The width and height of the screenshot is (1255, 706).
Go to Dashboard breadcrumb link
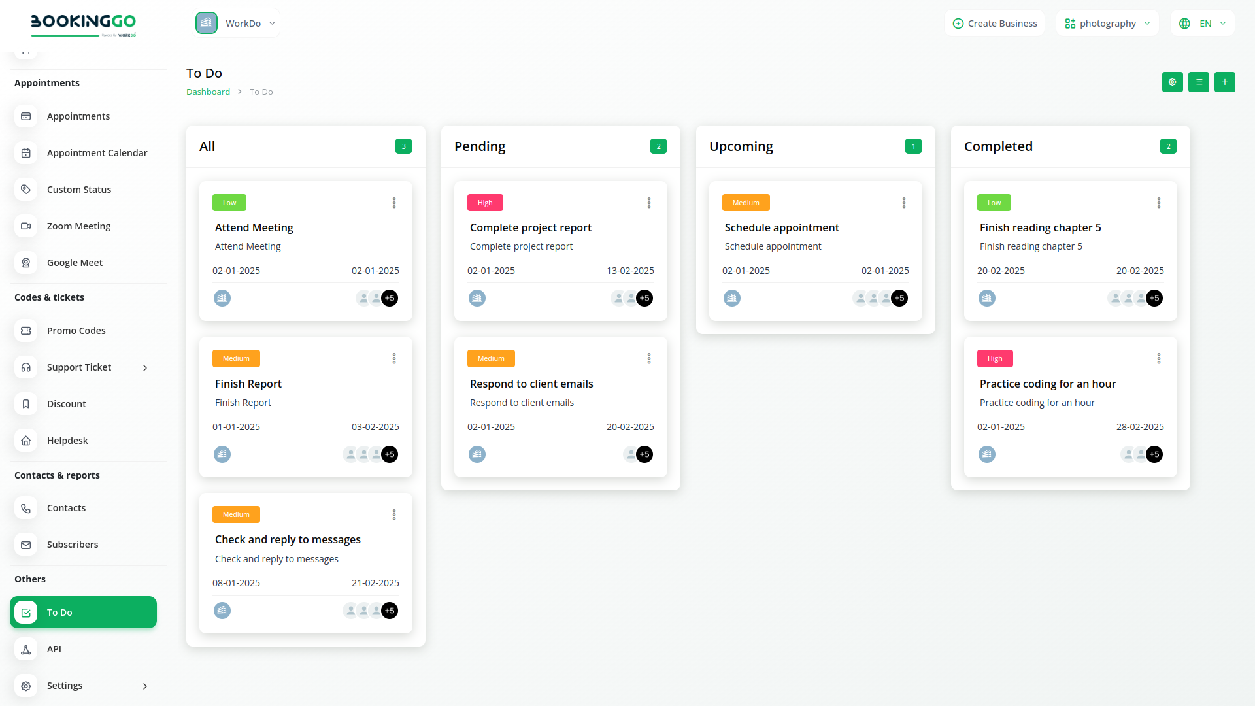(208, 92)
